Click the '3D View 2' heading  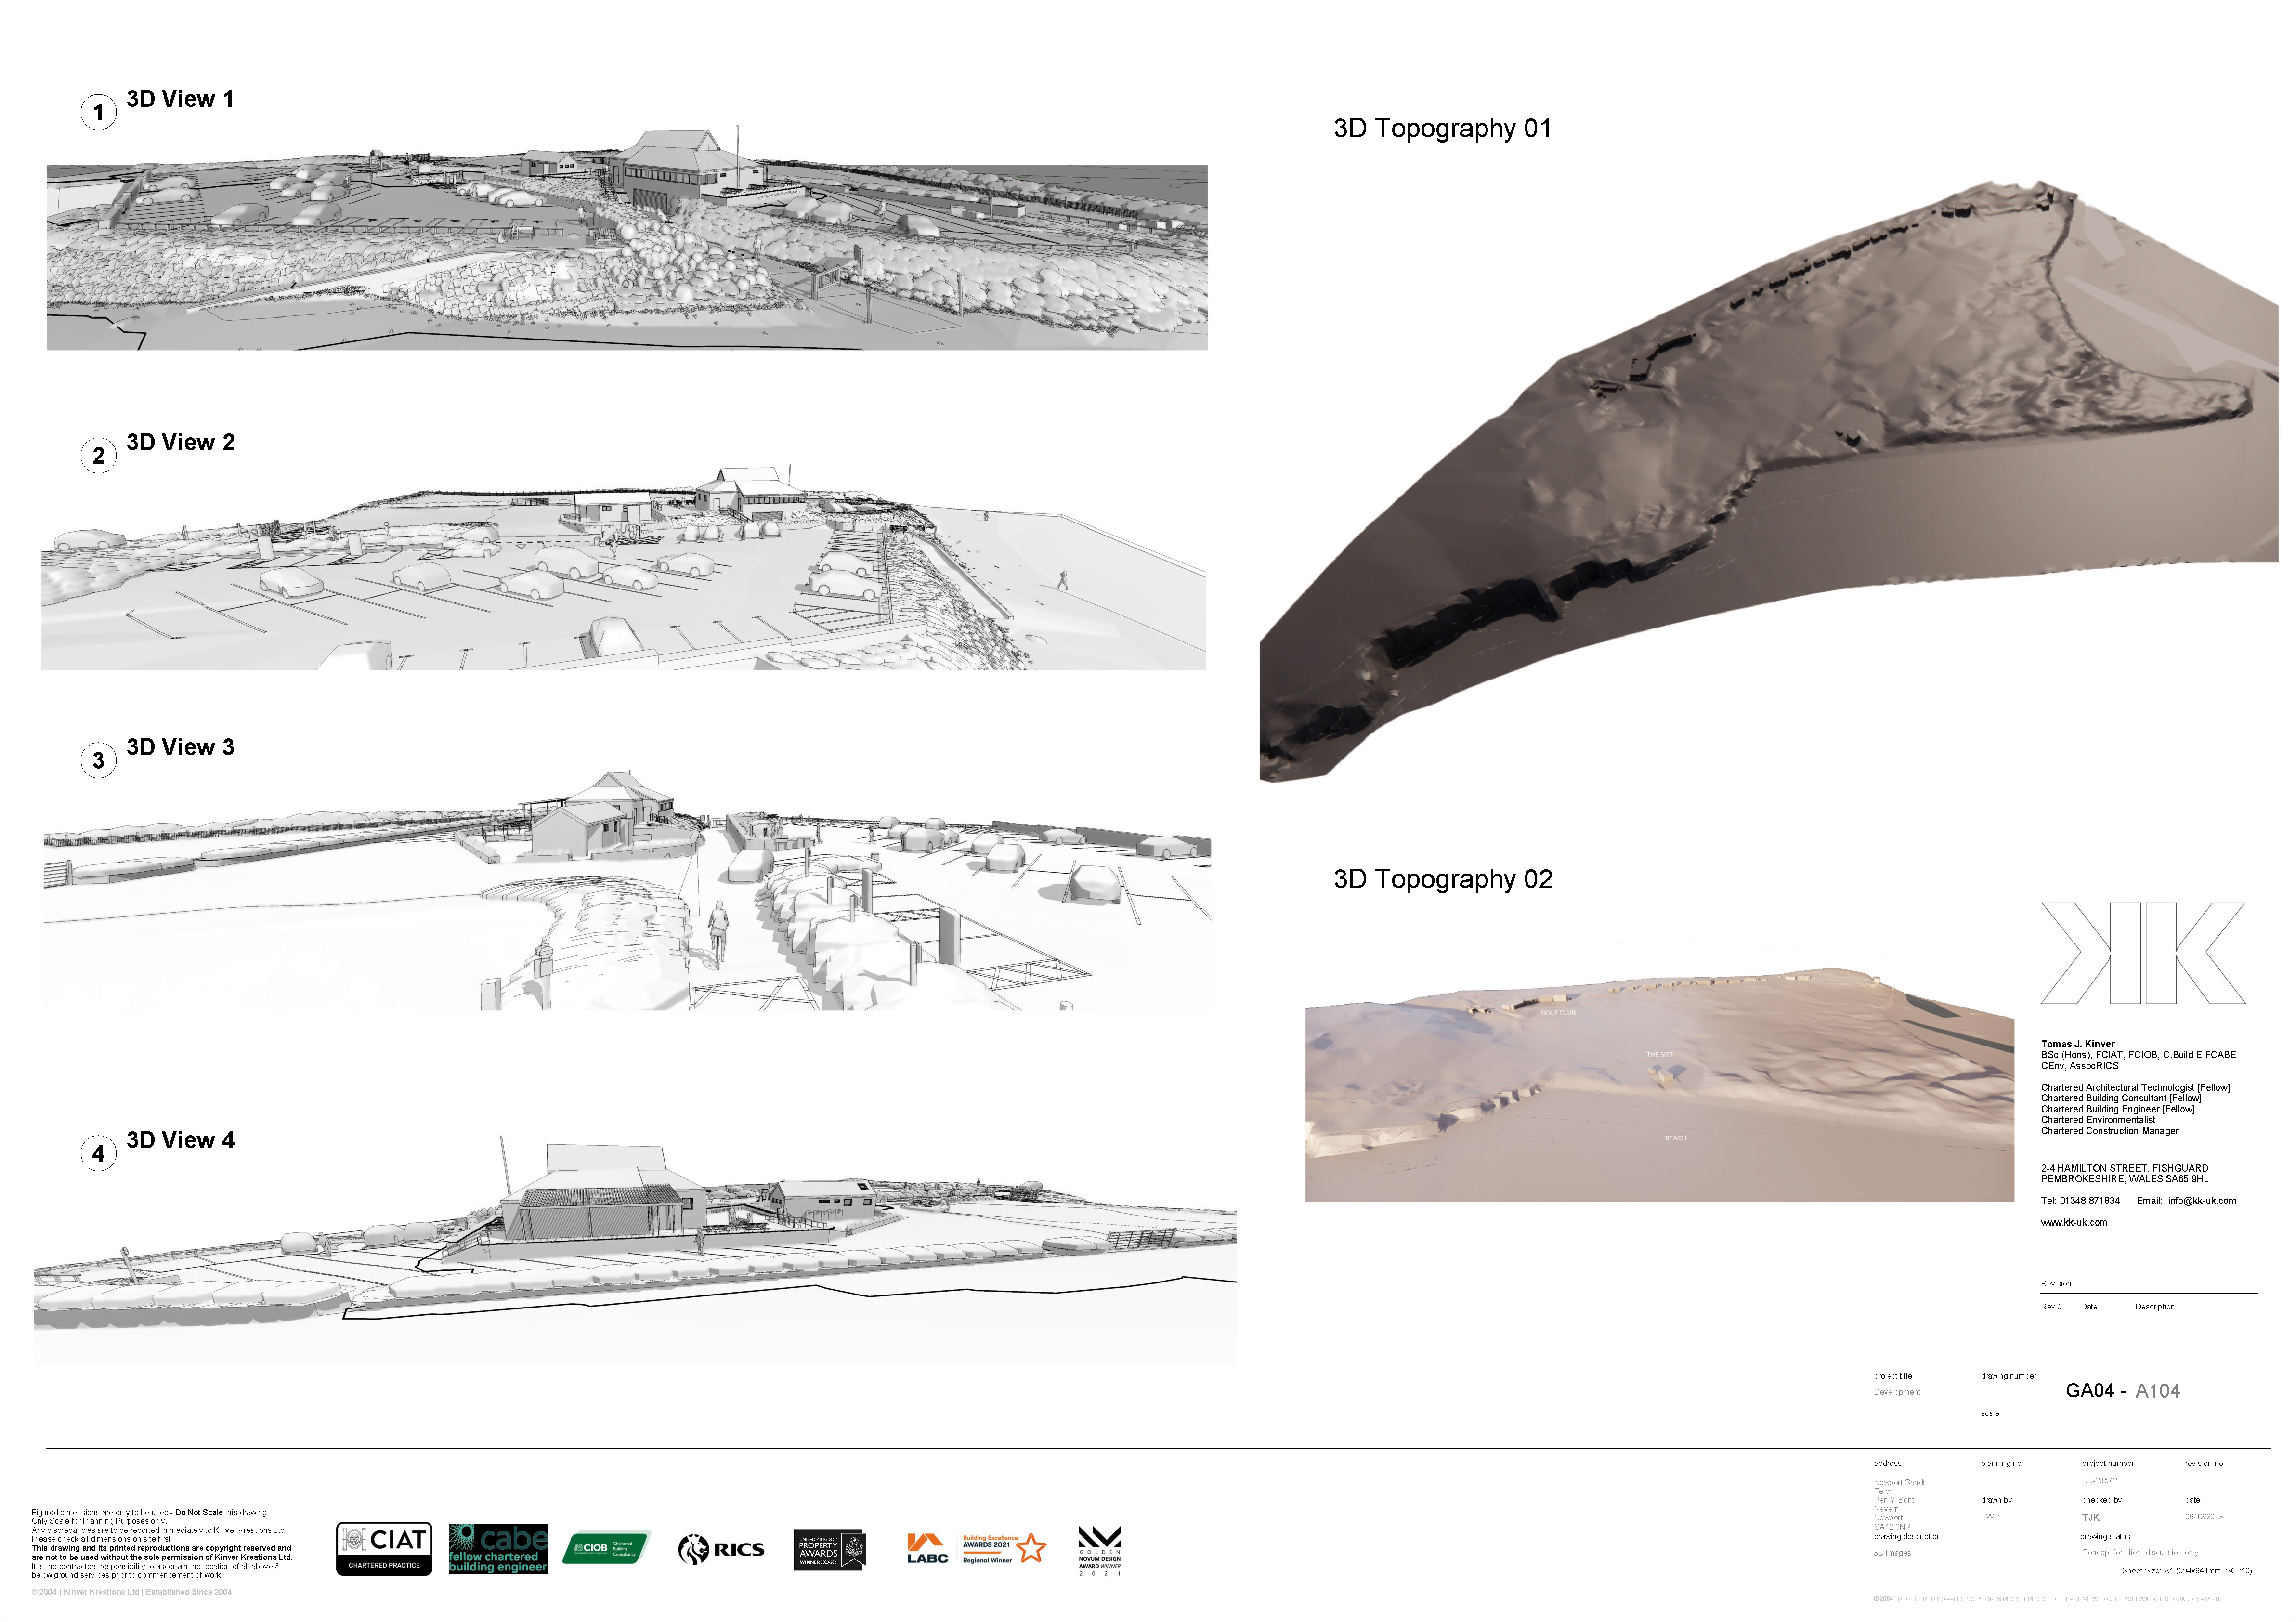click(180, 442)
